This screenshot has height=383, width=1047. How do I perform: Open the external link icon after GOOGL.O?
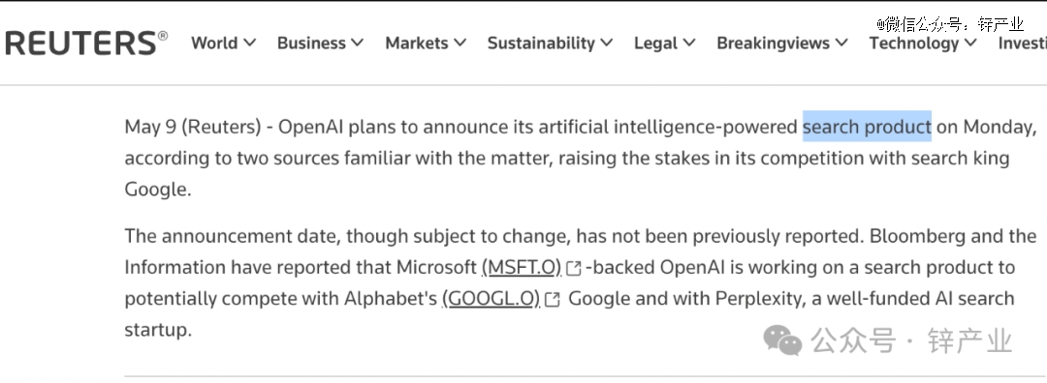(553, 300)
